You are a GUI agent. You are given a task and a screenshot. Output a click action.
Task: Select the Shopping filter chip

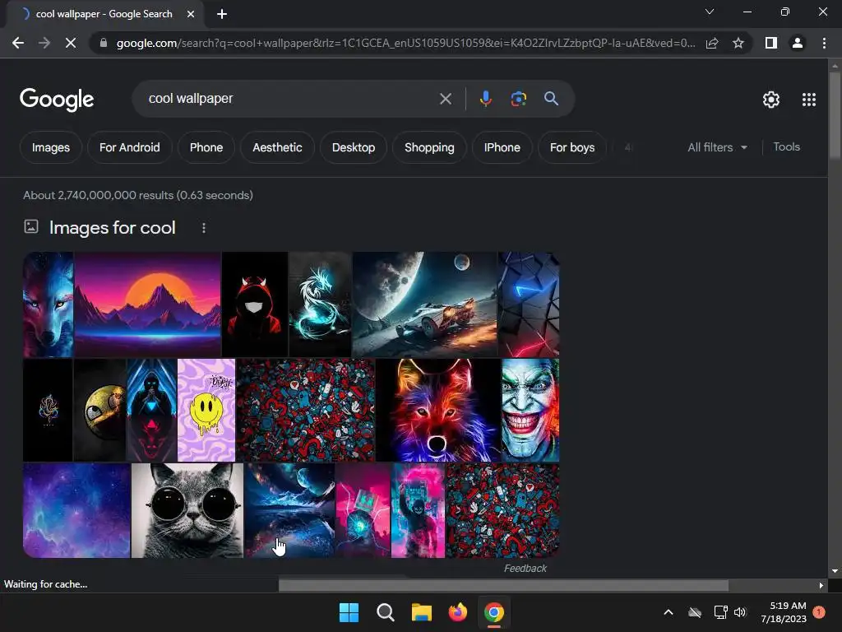pyautogui.click(x=429, y=147)
